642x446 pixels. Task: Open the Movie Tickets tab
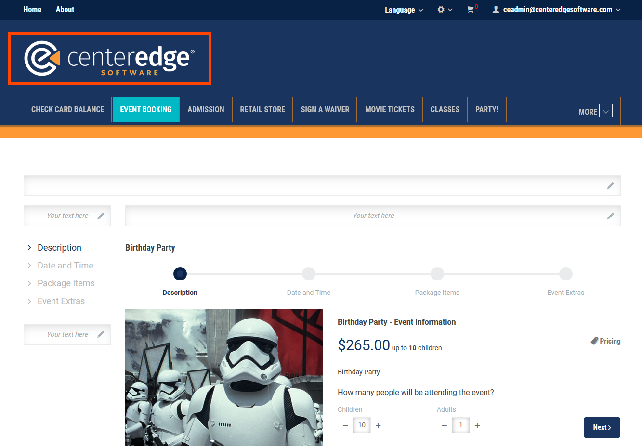390,110
